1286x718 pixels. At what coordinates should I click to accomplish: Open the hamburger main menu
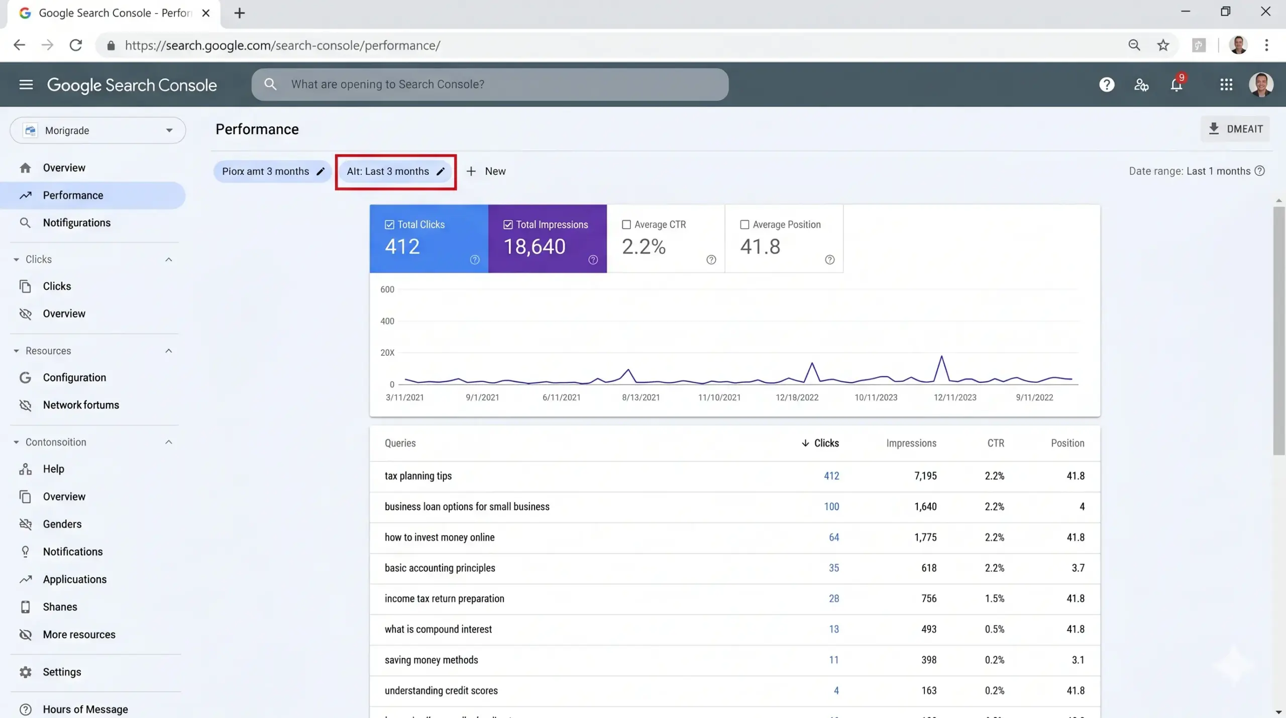(26, 84)
